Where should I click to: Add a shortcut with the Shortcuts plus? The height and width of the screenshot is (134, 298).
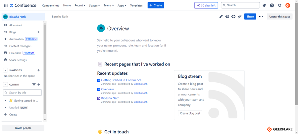[39, 70]
